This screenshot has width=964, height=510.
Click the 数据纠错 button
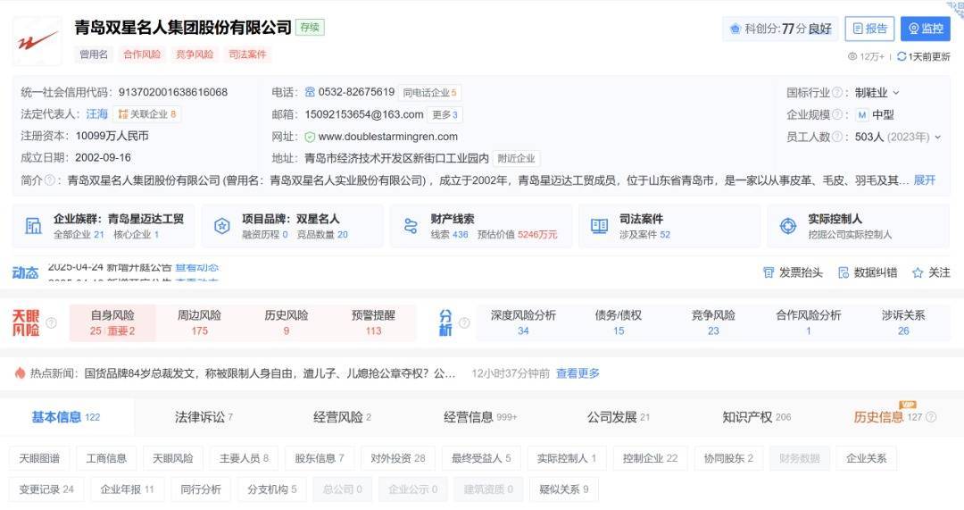868,272
